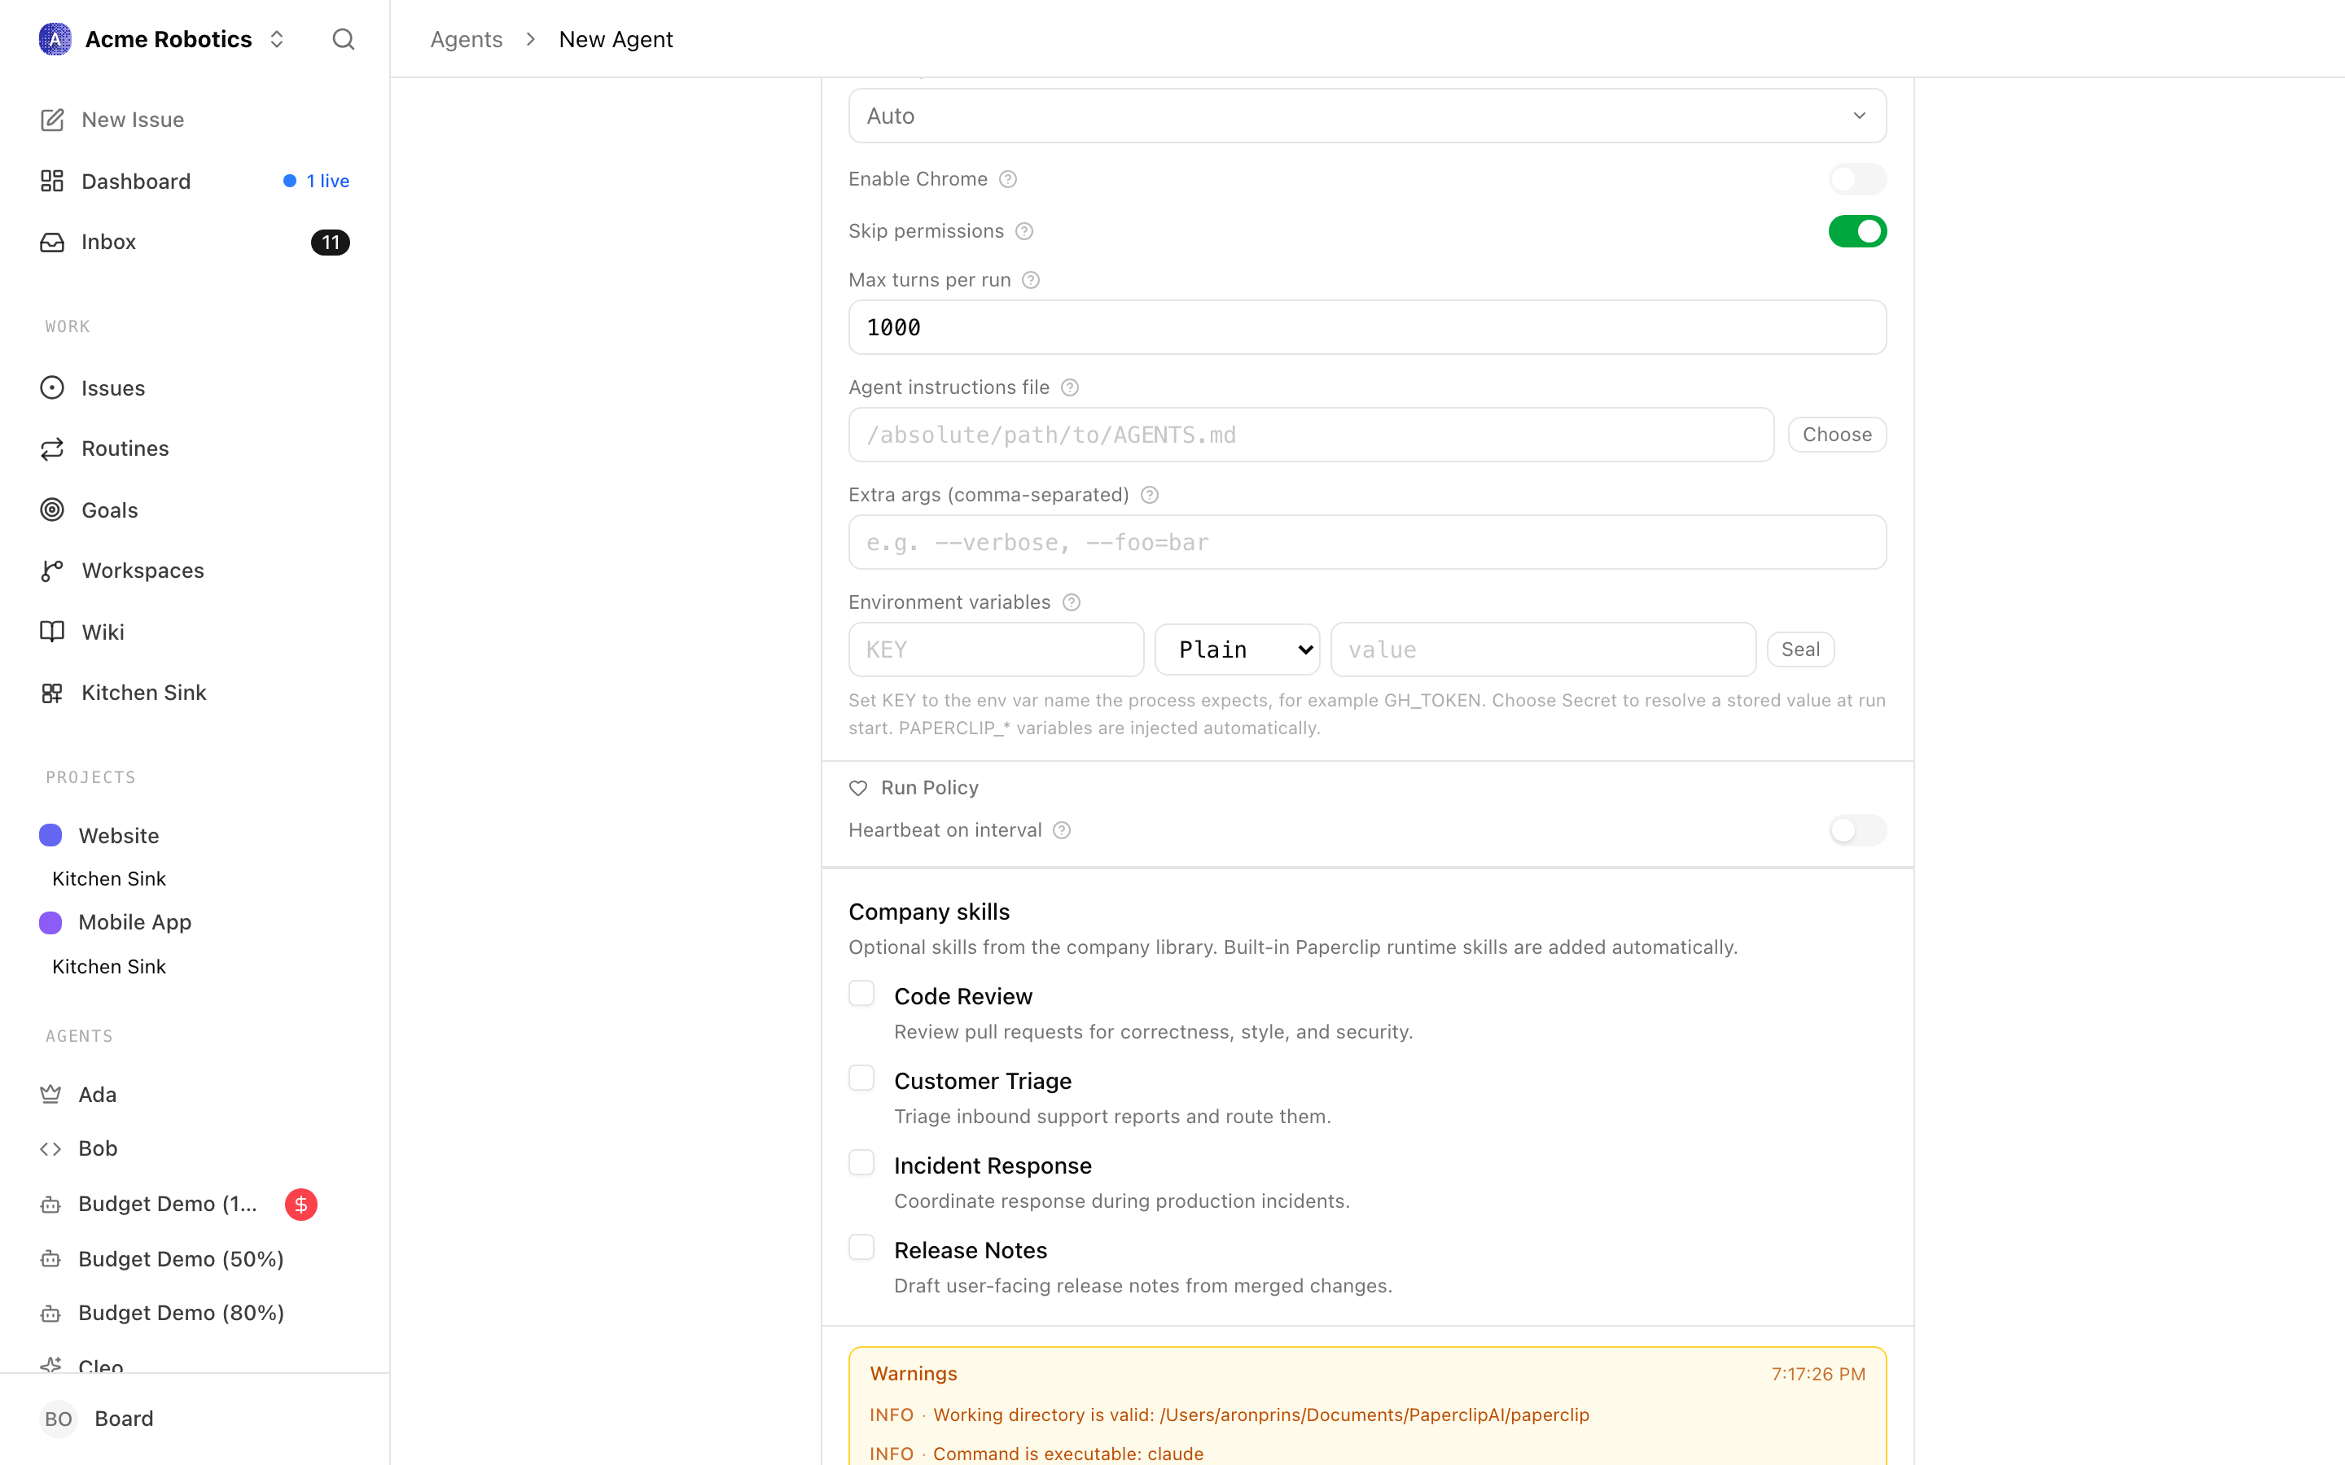This screenshot has height=1465, width=2345.
Task: Open the Plain type dropdown
Action: click(1238, 649)
